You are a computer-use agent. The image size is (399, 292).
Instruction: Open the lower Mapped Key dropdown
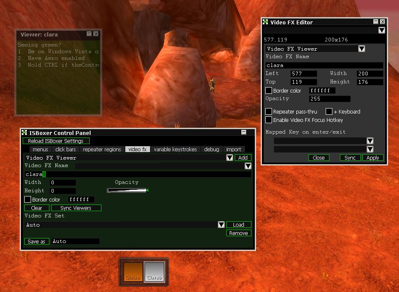pos(370,149)
